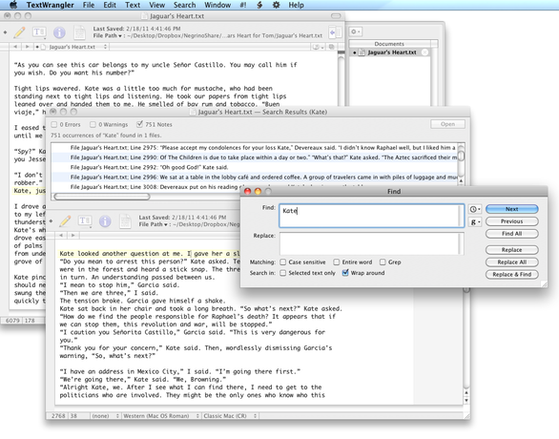The height and width of the screenshot is (439, 559).
Task: Open the scripts menu icon in menu bar
Action: pos(259,5)
